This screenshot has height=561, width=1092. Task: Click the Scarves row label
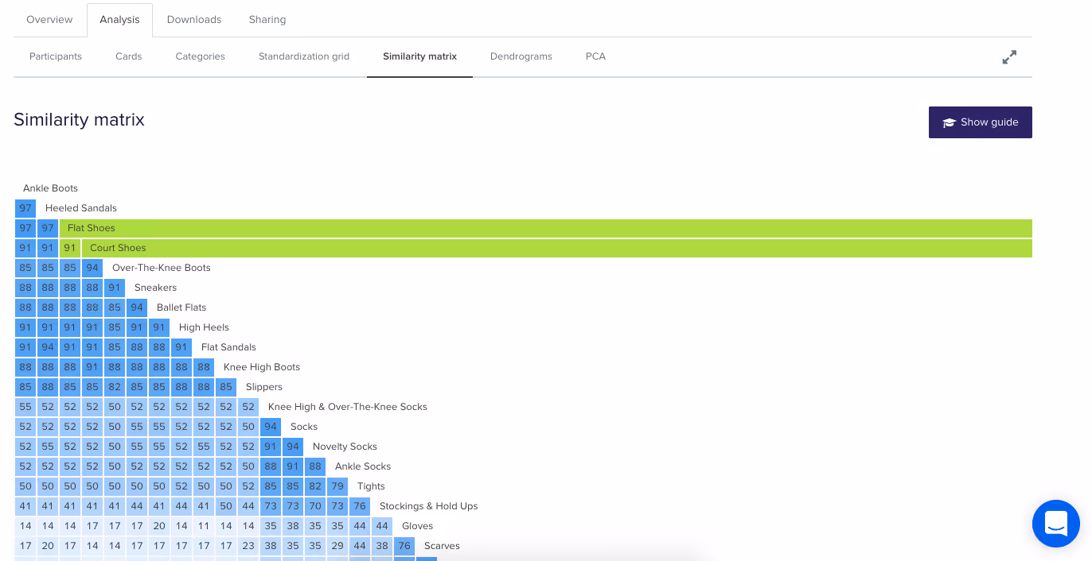442,546
